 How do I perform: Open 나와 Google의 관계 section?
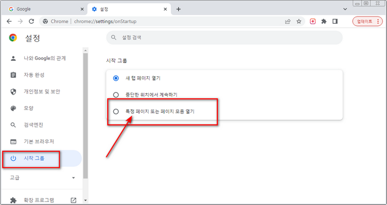click(x=41, y=59)
